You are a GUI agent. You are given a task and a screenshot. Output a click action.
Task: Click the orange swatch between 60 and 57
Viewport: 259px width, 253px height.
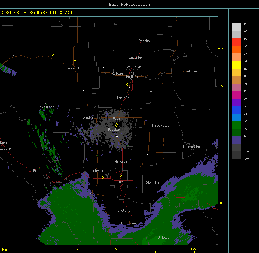pyautogui.click(x=236, y=50)
